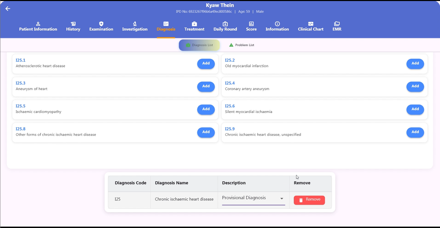Viewport: 440px width, 228px height.
Task: Click the EMR folder icon
Action: tap(337, 24)
